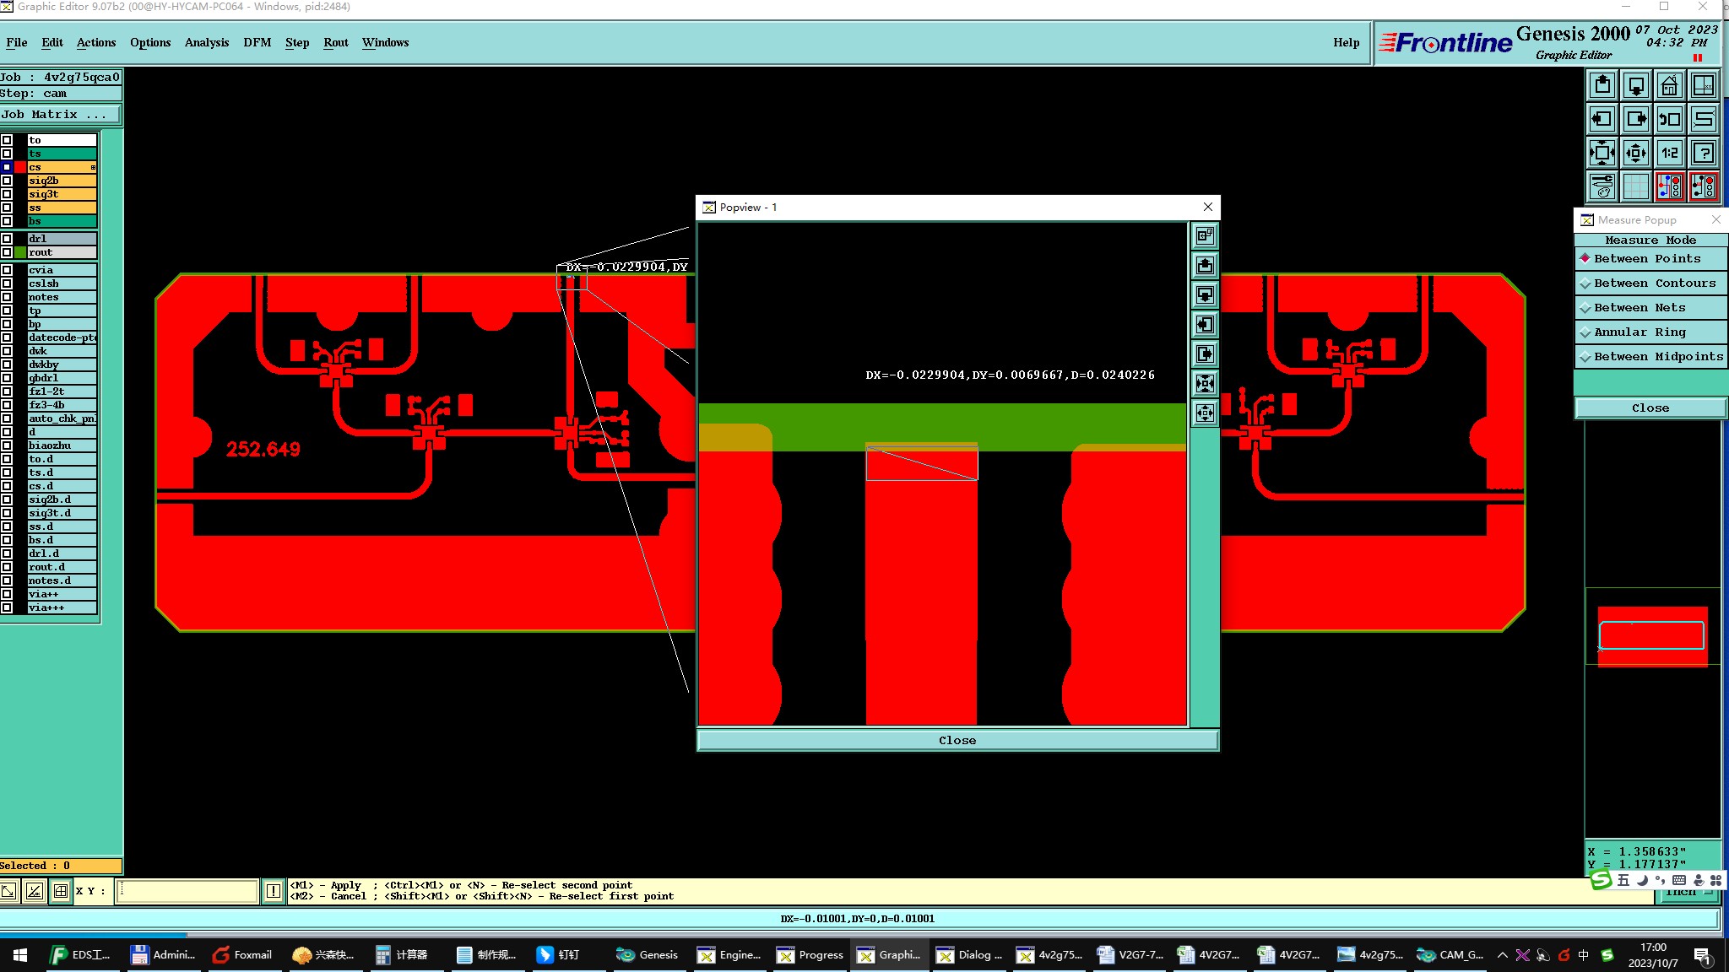Viewport: 1729px width, 972px height.
Task: Toggle the checkbox for the rout layer
Action: tap(7, 252)
